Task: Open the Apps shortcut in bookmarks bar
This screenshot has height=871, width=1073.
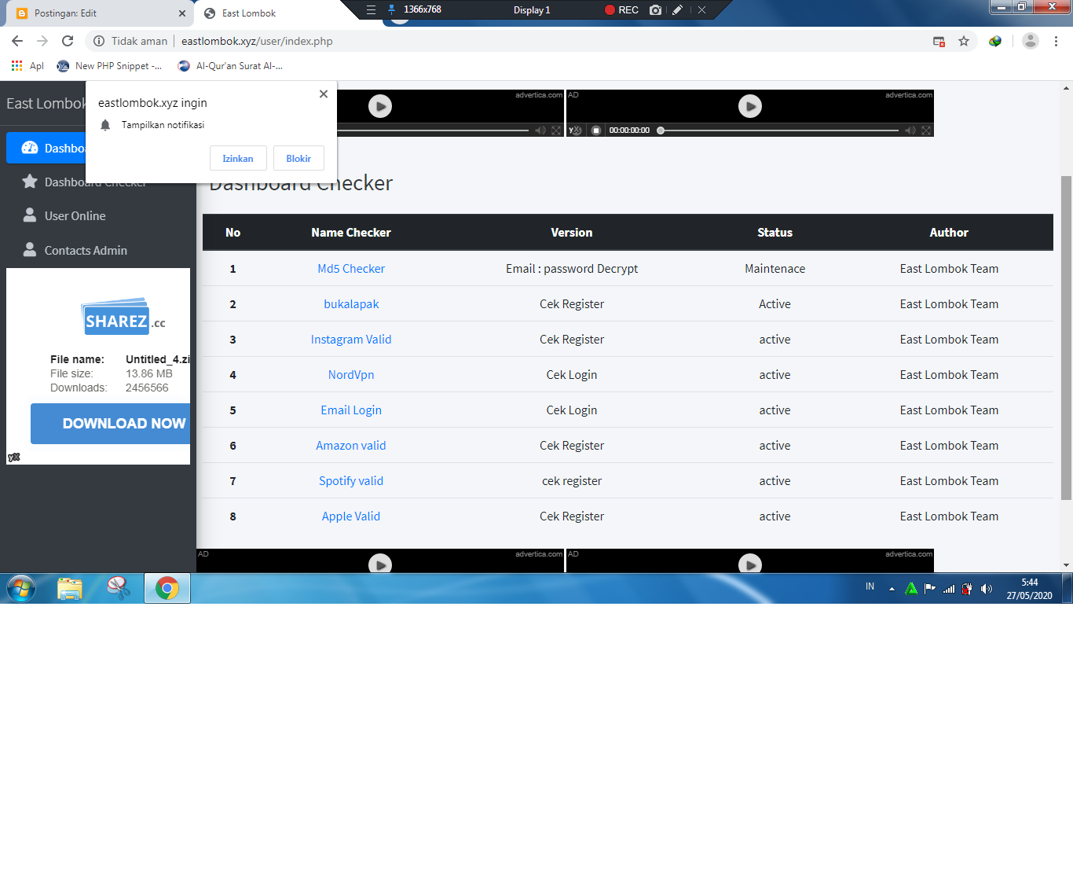Action: pyautogui.click(x=27, y=66)
